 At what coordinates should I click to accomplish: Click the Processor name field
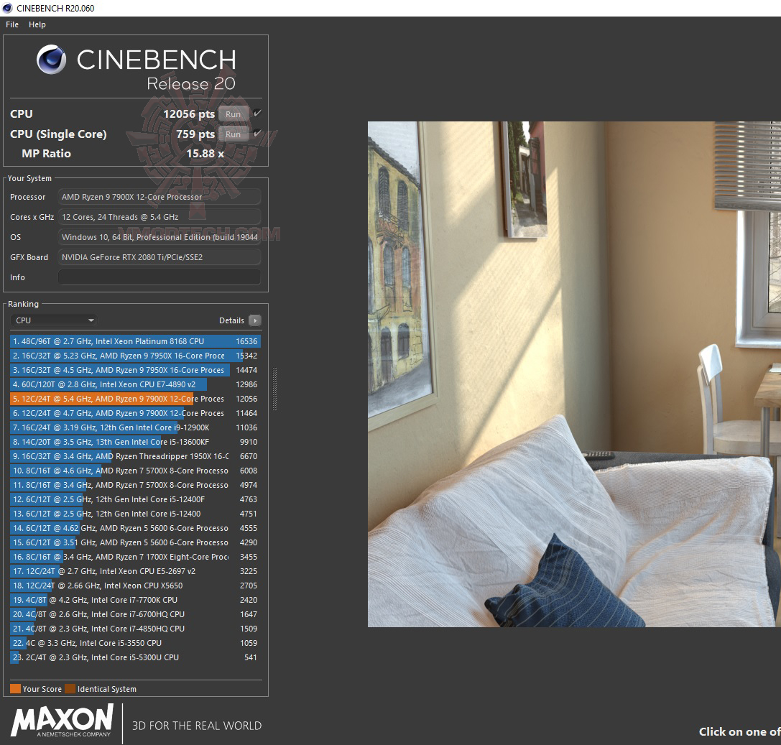click(160, 197)
